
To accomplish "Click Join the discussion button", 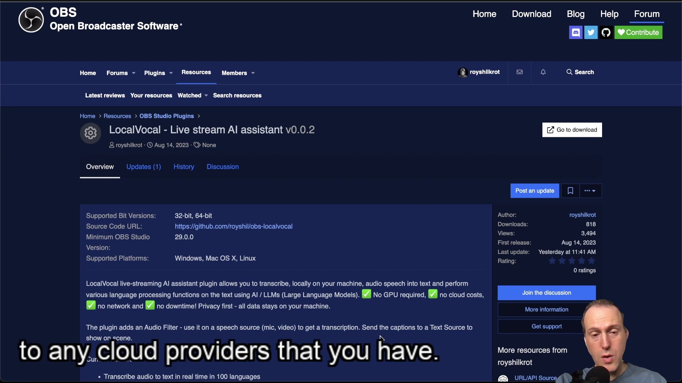I will click(x=546, y=293).
